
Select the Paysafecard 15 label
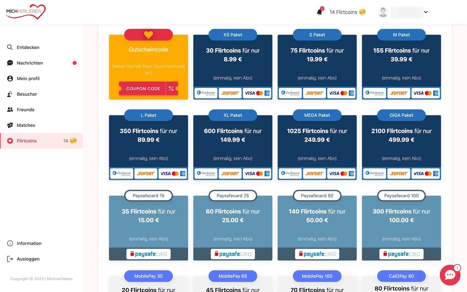point(149,196)
